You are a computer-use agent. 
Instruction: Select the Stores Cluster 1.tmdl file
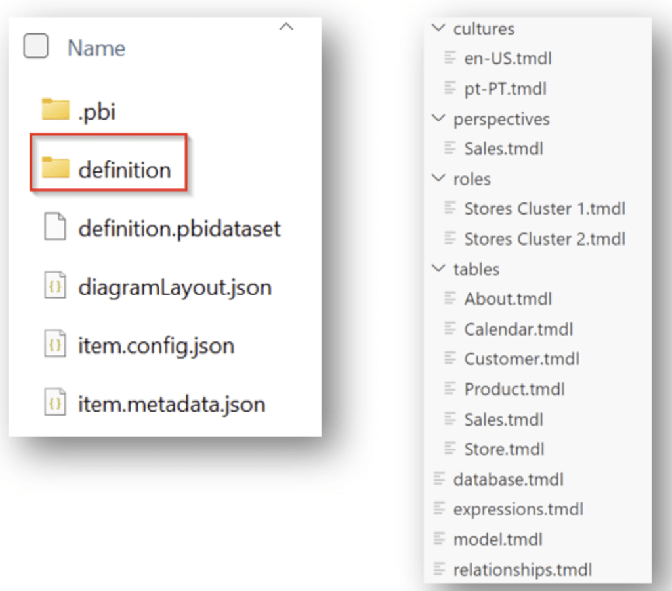click(544, 209)
